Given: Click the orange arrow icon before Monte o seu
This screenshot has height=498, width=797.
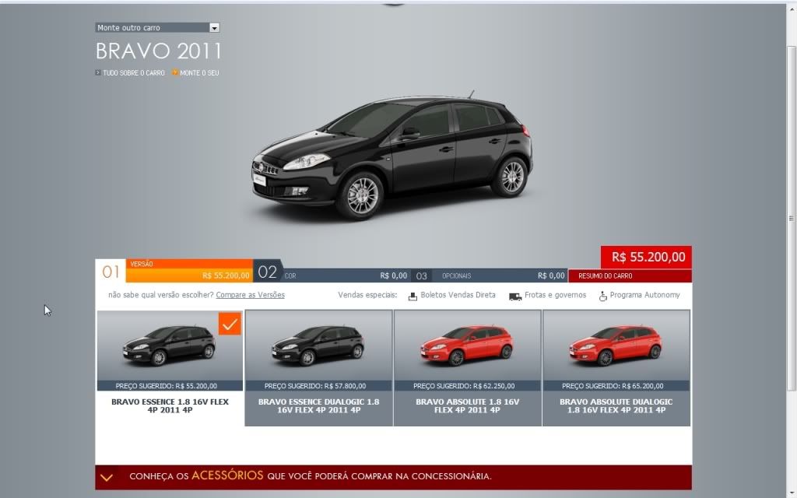Looking at the screenshot, I should pyautogui.click(x=175, y=72).
